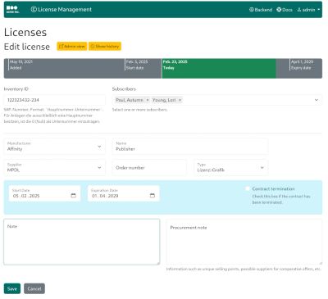Click the Today timeline segment

click(219, 69)
